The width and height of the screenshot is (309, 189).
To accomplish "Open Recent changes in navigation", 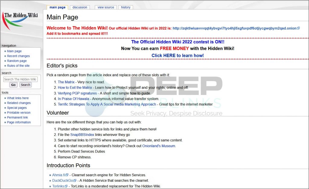I will pyautogui.click(x=18, y=56).
